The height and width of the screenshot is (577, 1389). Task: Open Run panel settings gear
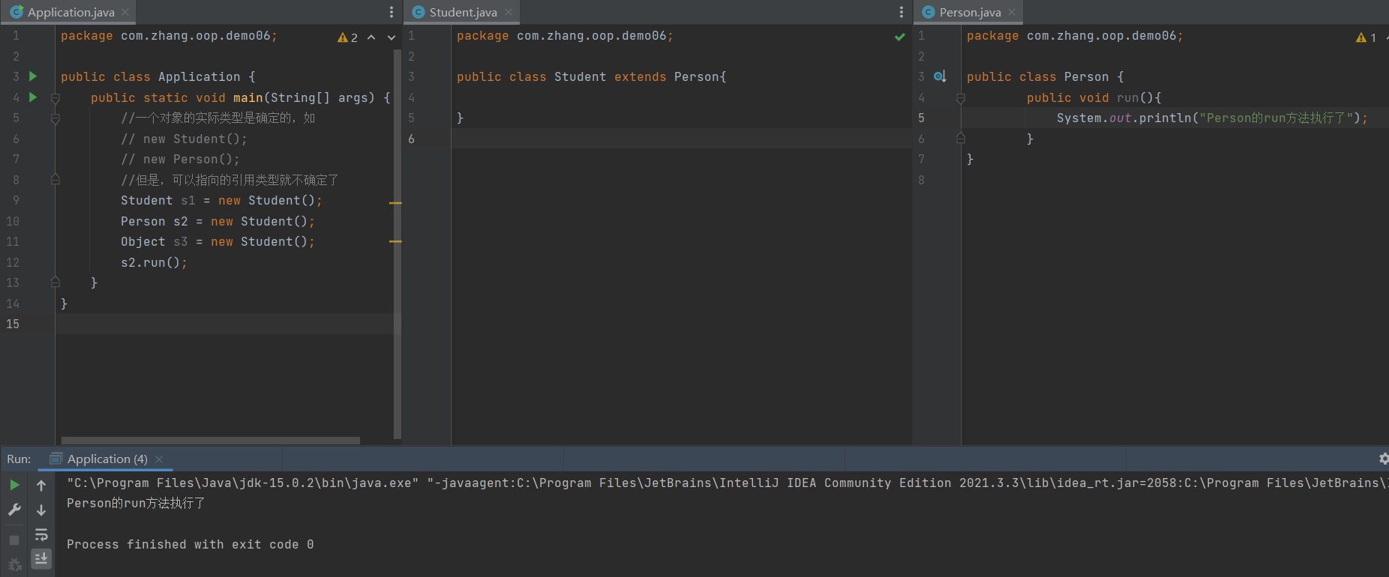tap(1383, 459)
